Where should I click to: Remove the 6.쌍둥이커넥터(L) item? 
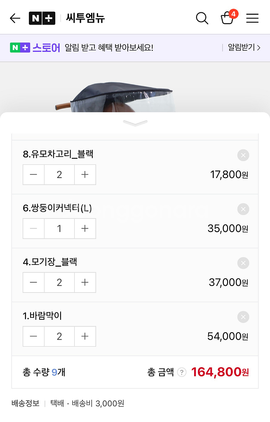coord(243,209)
